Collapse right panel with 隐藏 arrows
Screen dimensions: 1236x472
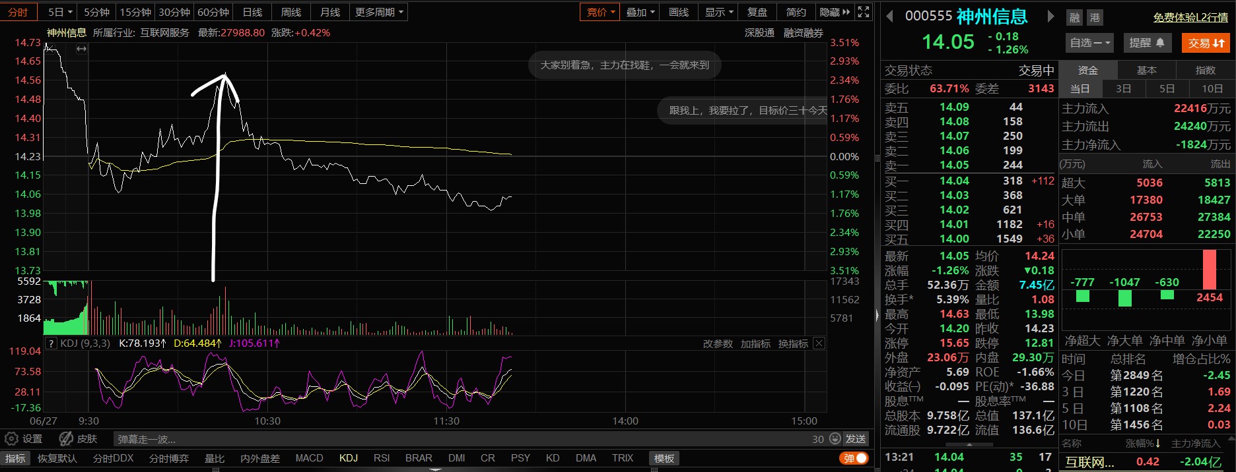[x=835, y=12]
